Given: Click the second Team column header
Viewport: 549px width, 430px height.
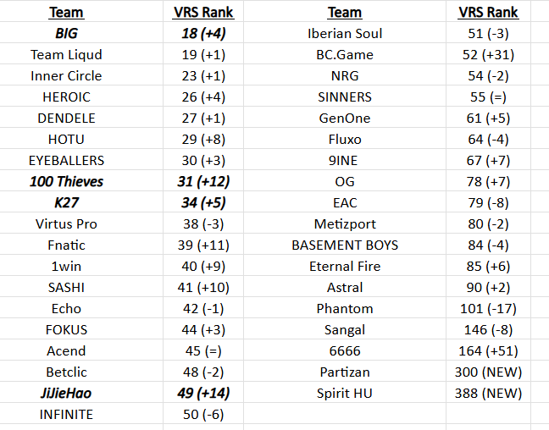Looking at the screenshot, I should [x=345, y=12].
